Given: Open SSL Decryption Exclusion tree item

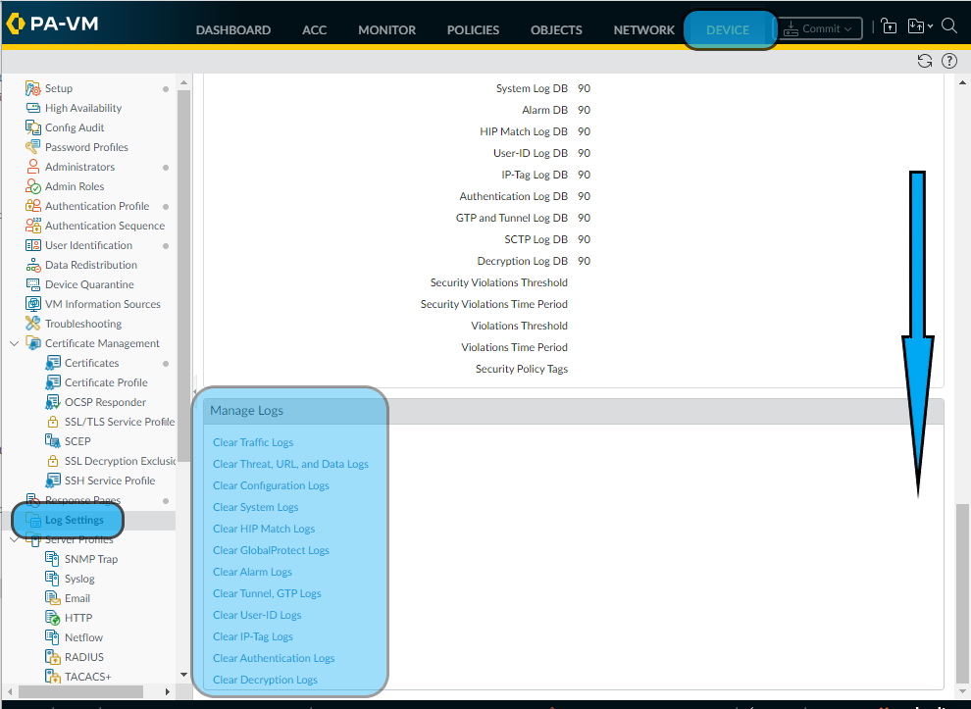Looking at the screenshot, I should point(120,461).
